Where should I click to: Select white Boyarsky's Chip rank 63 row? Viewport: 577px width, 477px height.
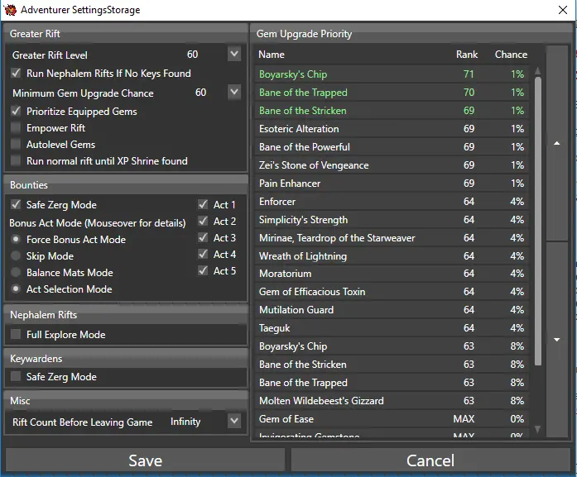392,346
